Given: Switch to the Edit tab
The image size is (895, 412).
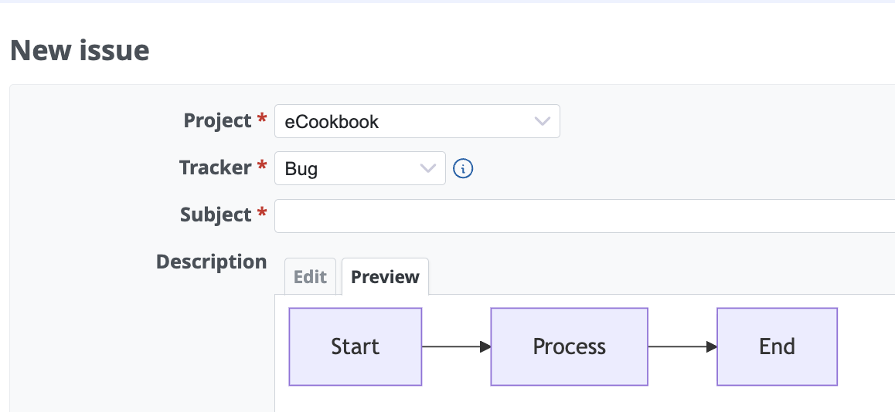Looking at the screenshot, I should point(310,277).
